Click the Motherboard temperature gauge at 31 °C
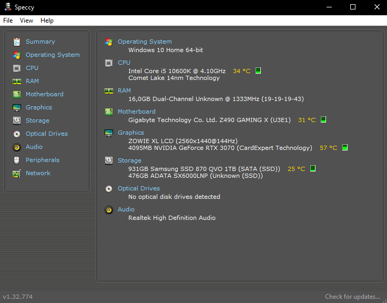This screenshot has height=303, width=387. tap(323, 120)
